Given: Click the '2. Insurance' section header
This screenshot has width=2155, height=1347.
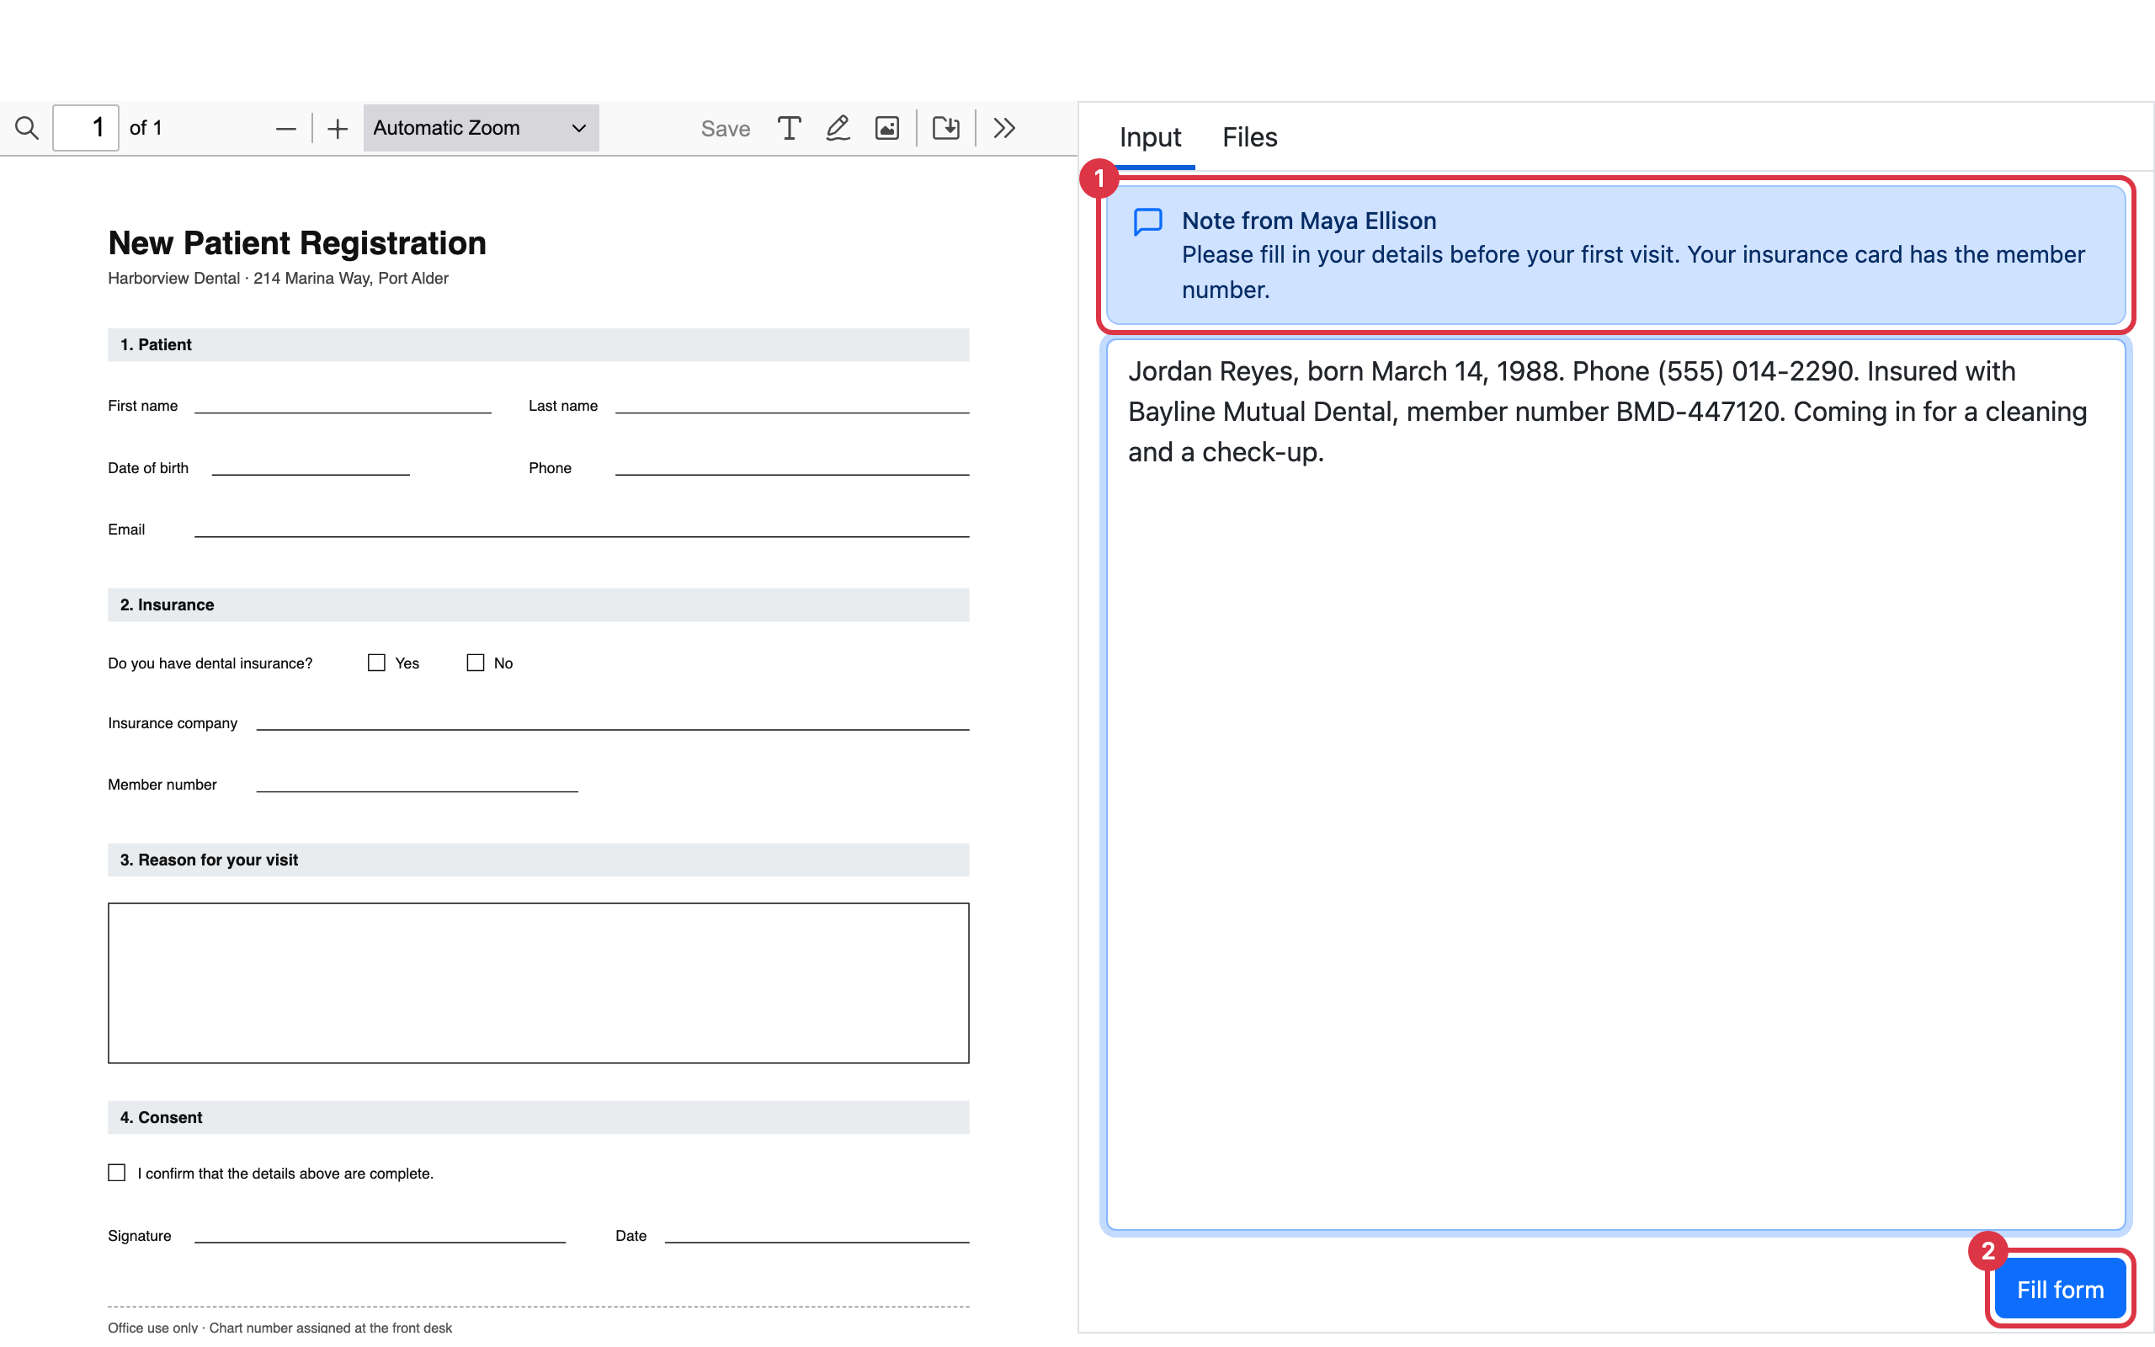Looking at the screenshot, I should [539, 605].
